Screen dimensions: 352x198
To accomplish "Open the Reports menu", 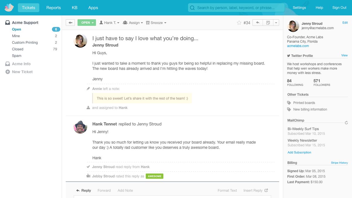I will [53, 8].
